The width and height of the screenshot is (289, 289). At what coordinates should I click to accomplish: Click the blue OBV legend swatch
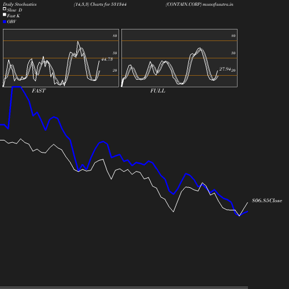(5, 22)
